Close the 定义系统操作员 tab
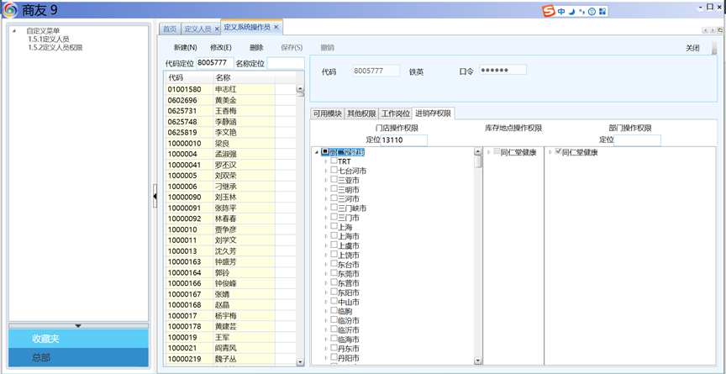 click(276, 27)
